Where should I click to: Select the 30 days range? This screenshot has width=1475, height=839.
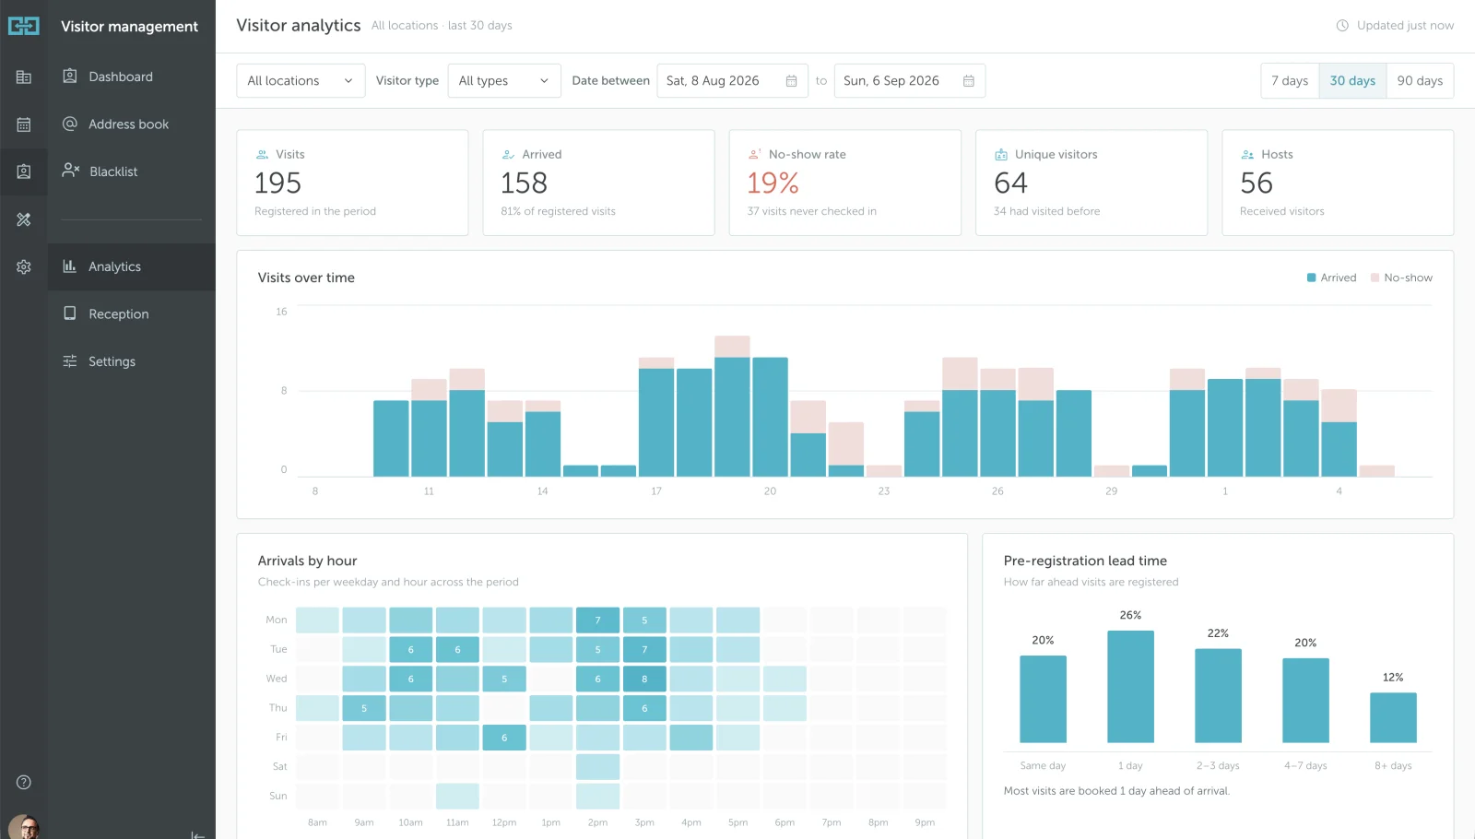point(1352,80)
